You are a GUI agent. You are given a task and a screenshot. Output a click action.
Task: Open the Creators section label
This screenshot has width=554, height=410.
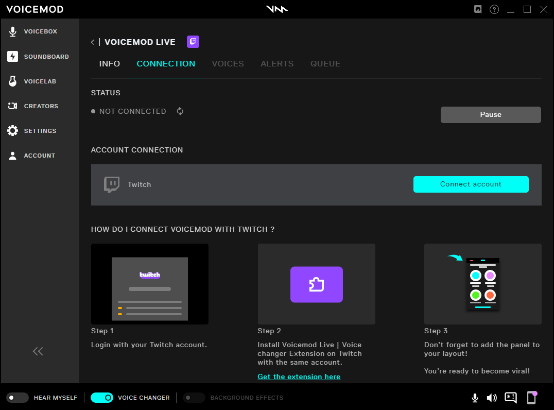pos(41,106)
